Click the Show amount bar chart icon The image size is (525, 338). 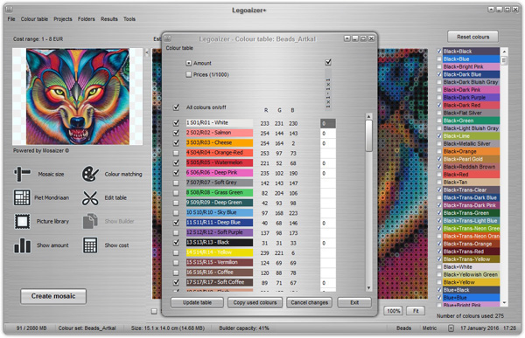[x=22, y=245]
